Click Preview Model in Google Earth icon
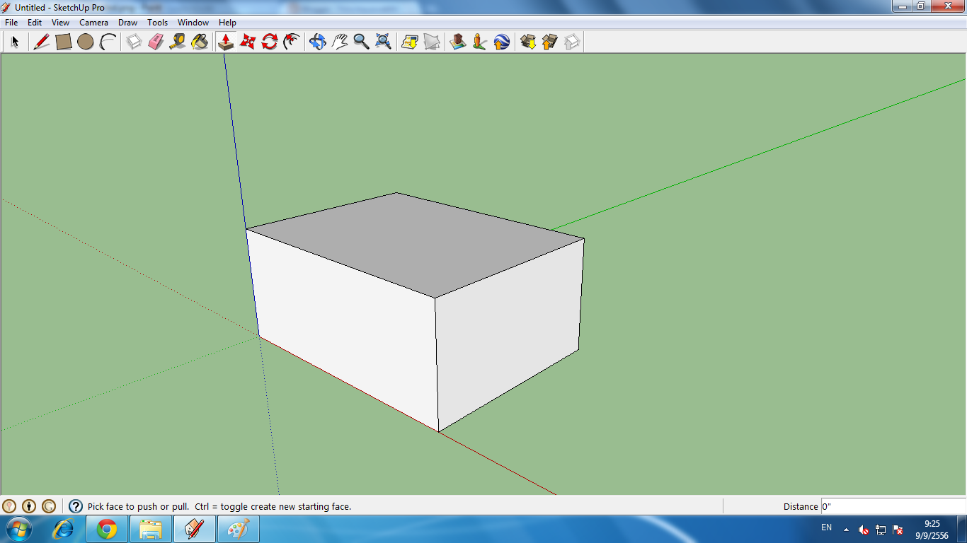The image size is (967, 543). pos(502,42)
